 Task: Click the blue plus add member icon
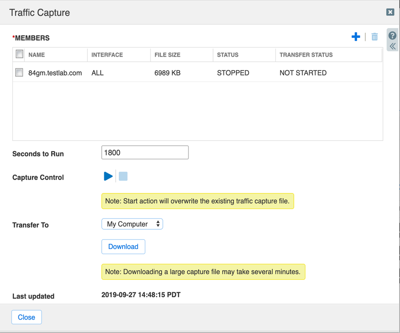pos(356,37)
